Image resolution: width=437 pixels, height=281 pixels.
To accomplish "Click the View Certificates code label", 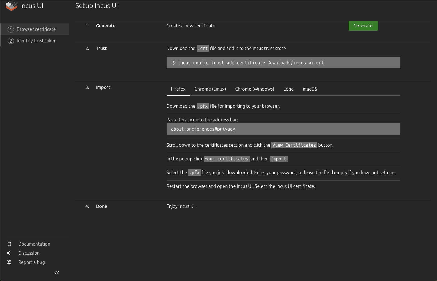I will tap(294, 145).
